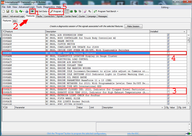Click the document view icon after Program
The image size is (192, 136).
pos(67,12)
